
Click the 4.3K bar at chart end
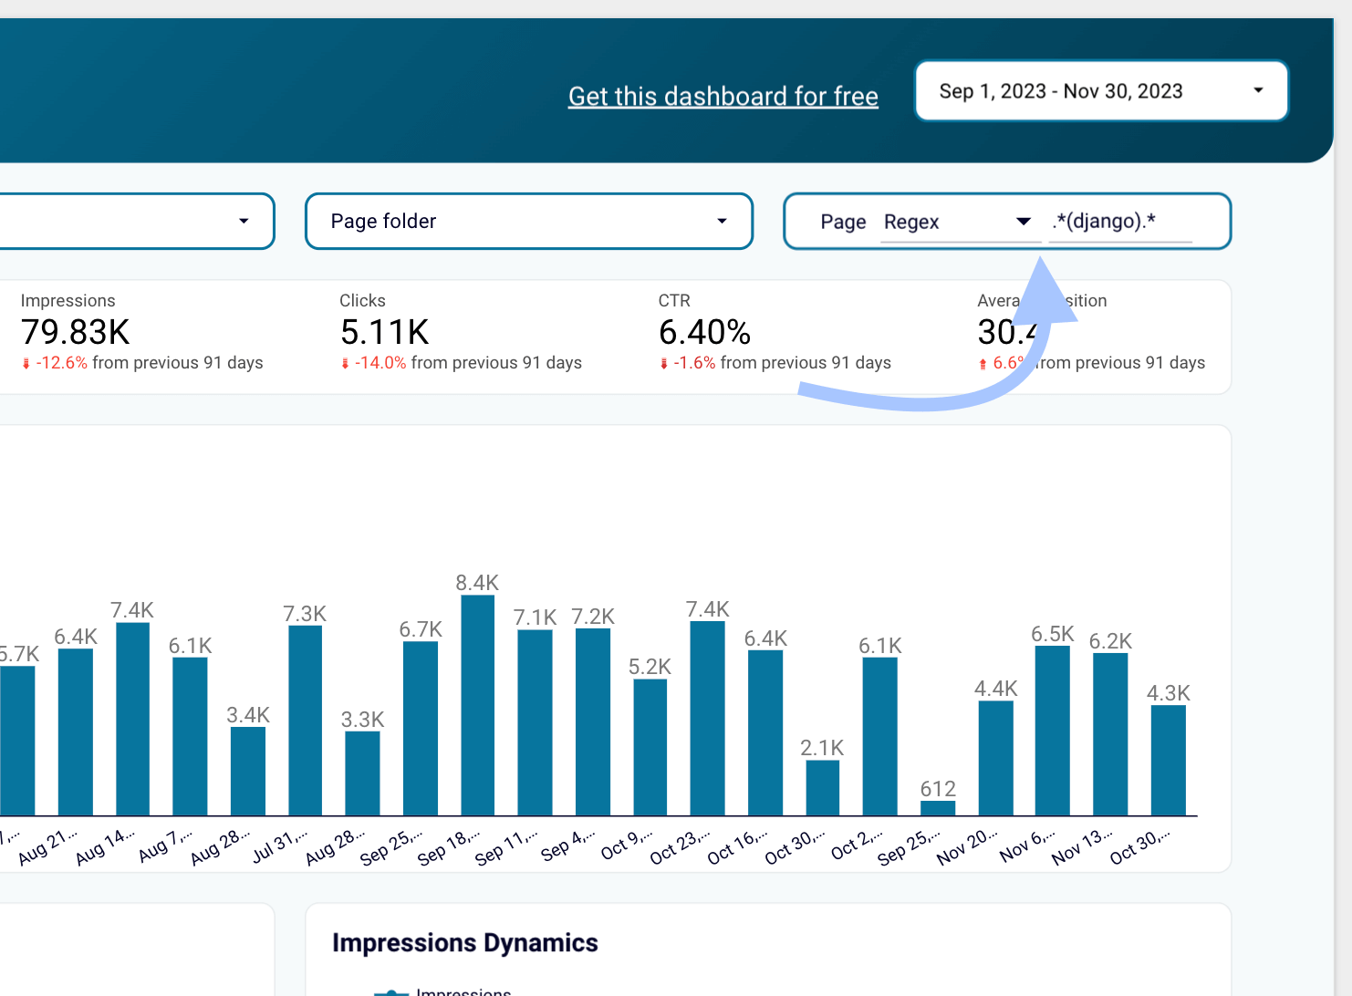[1168, 761]
